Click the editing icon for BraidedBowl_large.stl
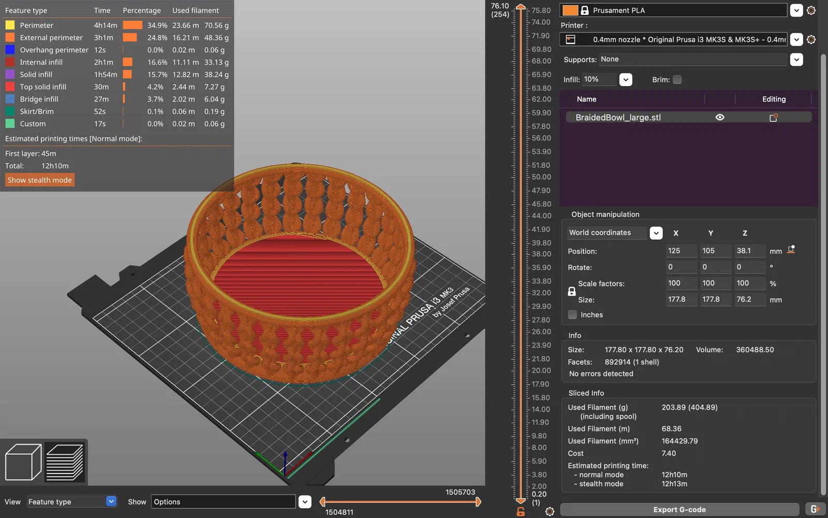This screenshot has height=518, width=828. click(x=774, y=118)
